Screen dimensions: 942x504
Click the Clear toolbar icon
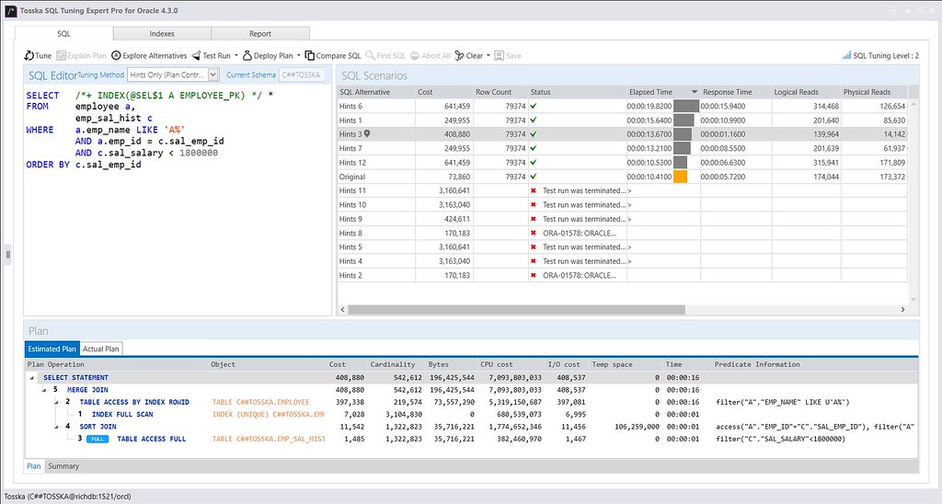[459, 55]
